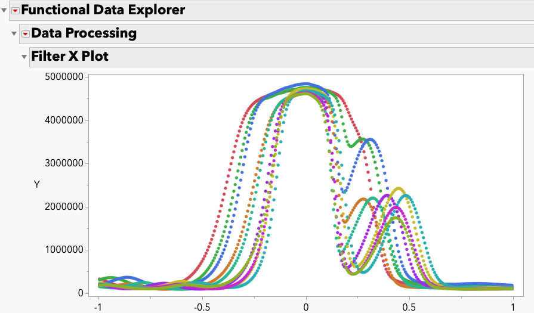Screen dimensions: 534x313
Task: Click the 0 tick label on the Y axis
Action: coord(81,293)
